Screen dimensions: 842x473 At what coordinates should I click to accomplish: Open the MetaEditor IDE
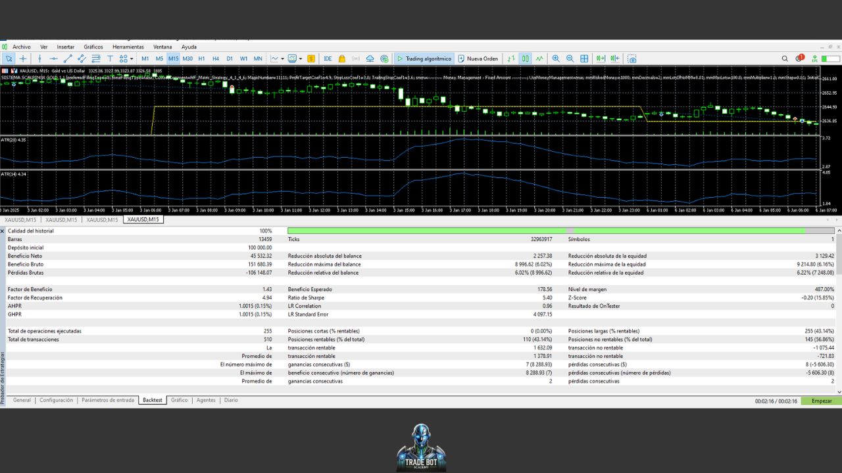[x=328, y=58]
